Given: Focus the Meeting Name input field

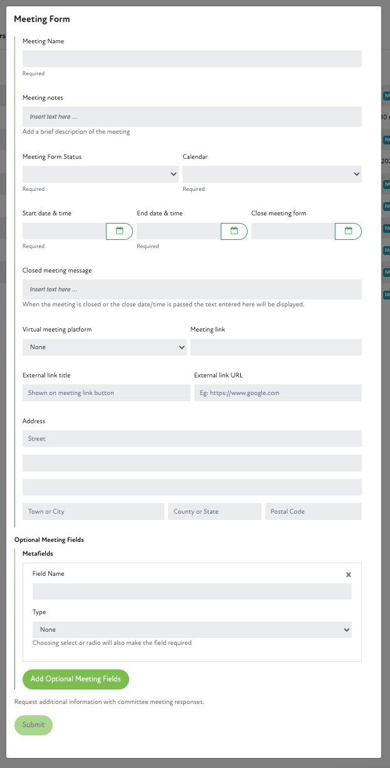Looking at the screenshot, I should [x=192, y=58].
